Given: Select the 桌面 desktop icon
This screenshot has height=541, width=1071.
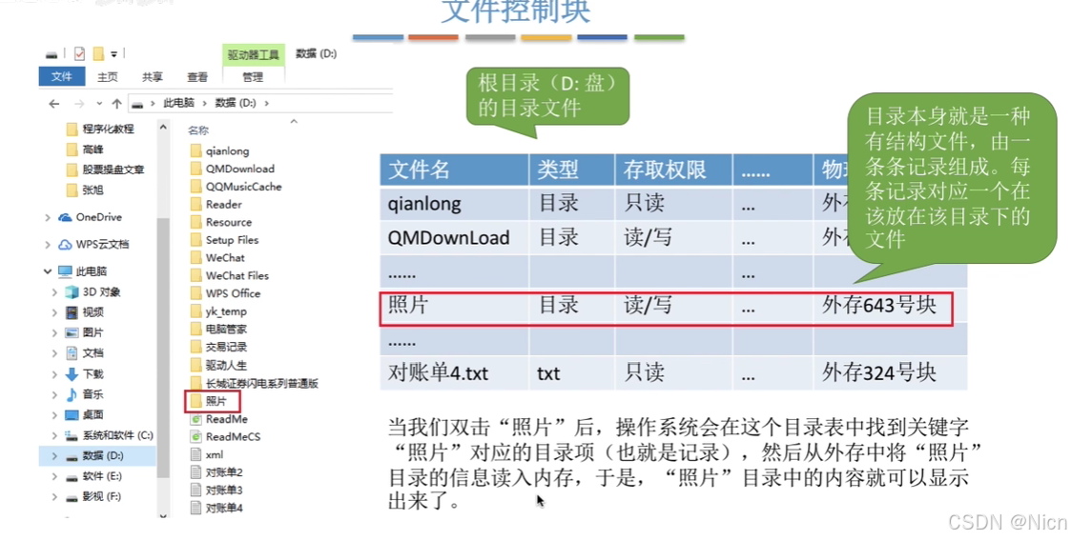Looking at the screenshot, I should 72,414.
